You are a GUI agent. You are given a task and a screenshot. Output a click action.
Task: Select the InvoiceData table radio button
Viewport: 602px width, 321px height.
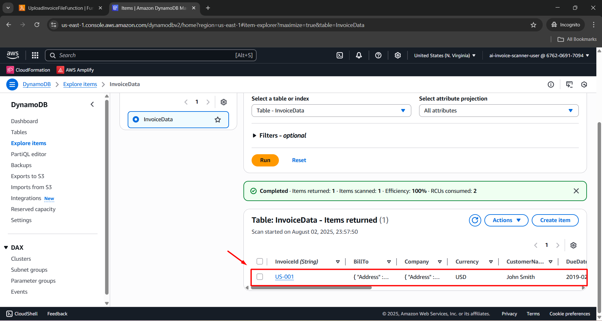136,119
